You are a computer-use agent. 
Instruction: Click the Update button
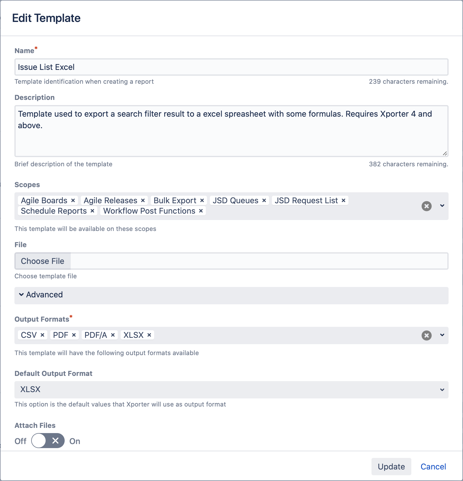[391, 467]
